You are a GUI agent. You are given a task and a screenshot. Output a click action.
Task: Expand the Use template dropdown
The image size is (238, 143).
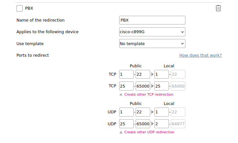click(152, 43)
